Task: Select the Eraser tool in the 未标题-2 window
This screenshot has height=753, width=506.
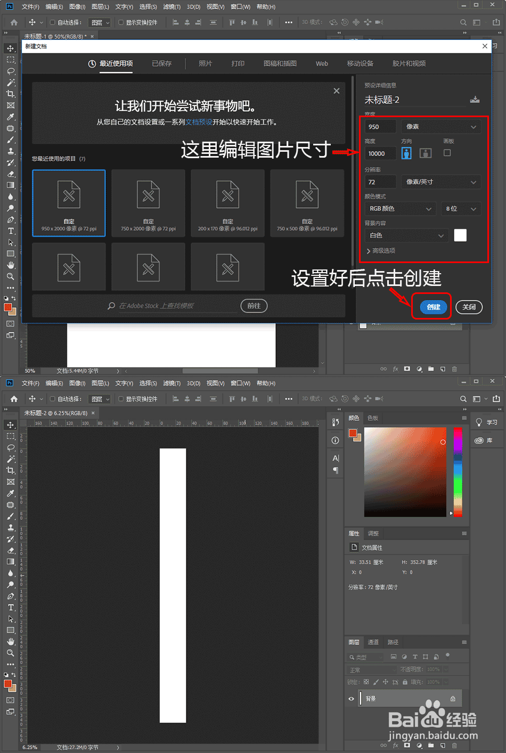Action: pyautogui.click(x=11, y=551)
